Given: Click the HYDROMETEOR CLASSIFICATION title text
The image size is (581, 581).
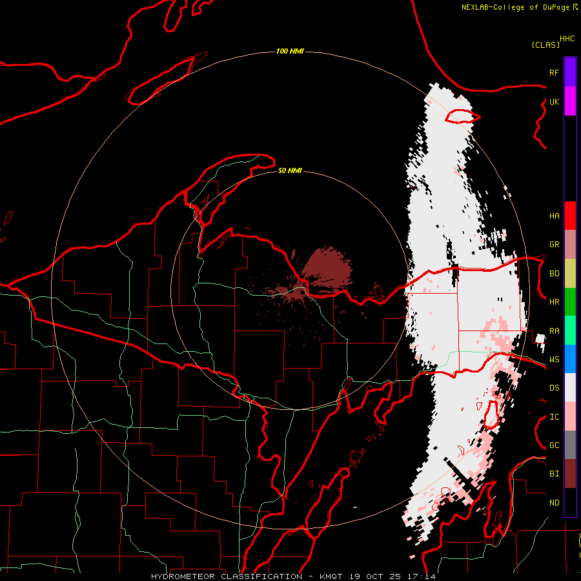Looking at the screenshot, I should click(x=227, y=576).
